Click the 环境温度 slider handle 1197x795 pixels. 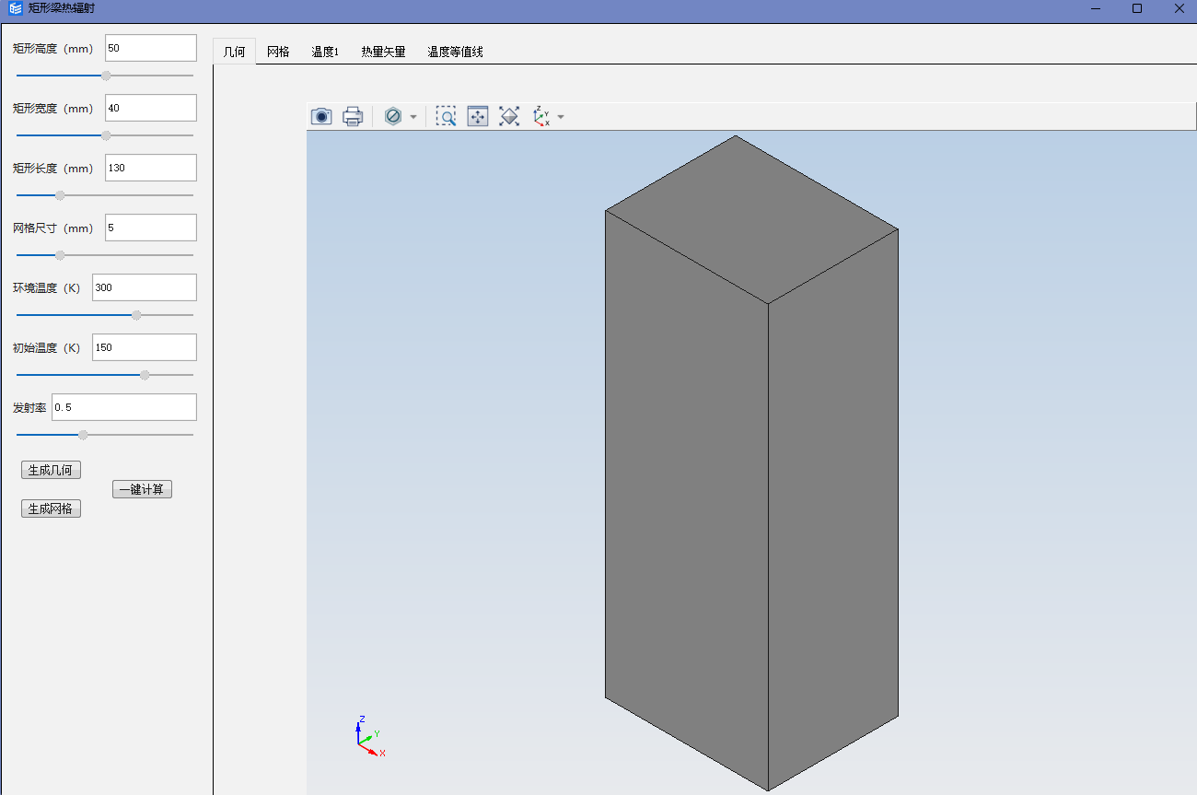[136, 315]
